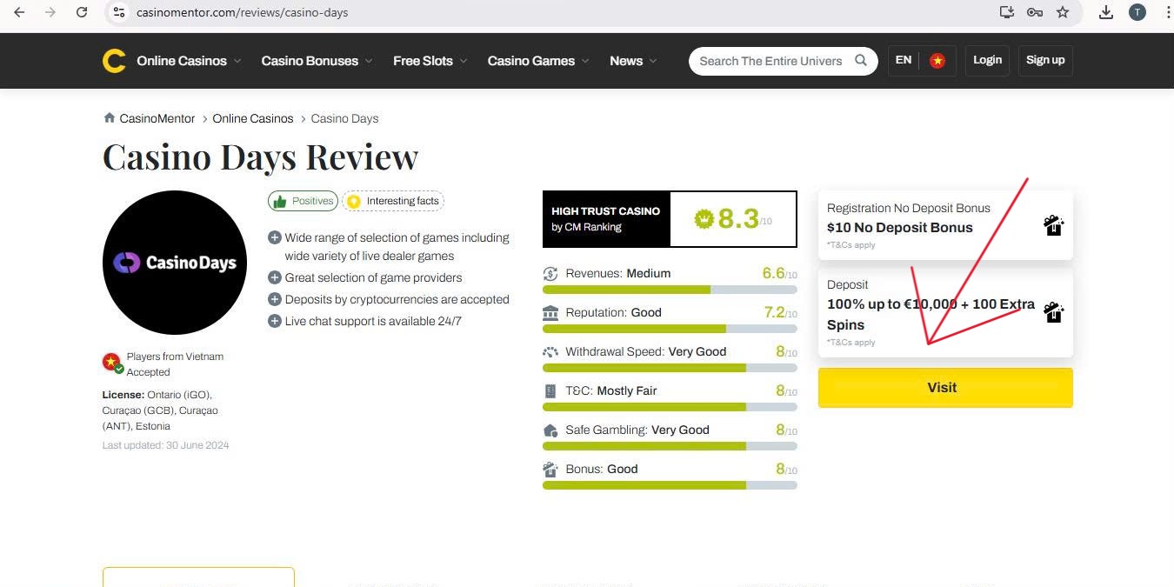This screenshot has height=587, width=1174.
Task: Open site information icon in address bar
Action: (x=120, y=12)
